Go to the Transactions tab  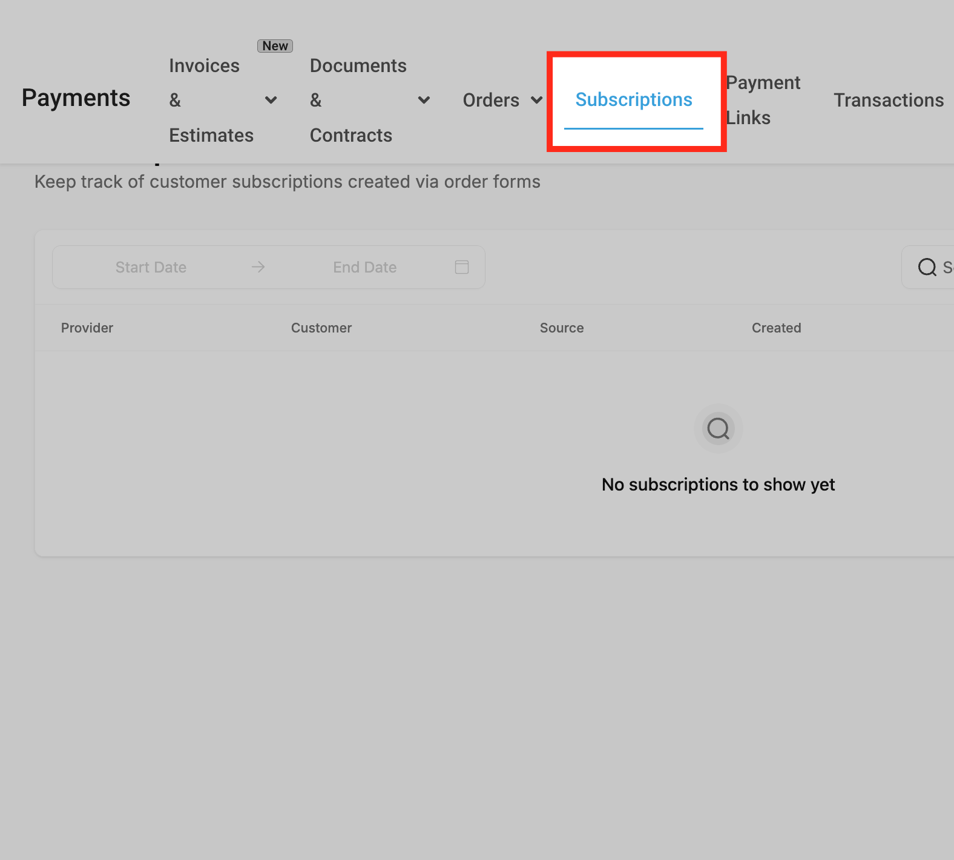coord(889,100)
